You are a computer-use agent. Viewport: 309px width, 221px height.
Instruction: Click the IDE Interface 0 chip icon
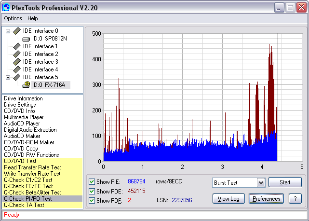[17, 31]
